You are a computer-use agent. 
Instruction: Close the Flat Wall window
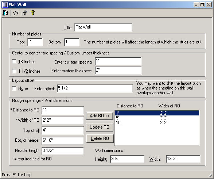pos(209,5)
